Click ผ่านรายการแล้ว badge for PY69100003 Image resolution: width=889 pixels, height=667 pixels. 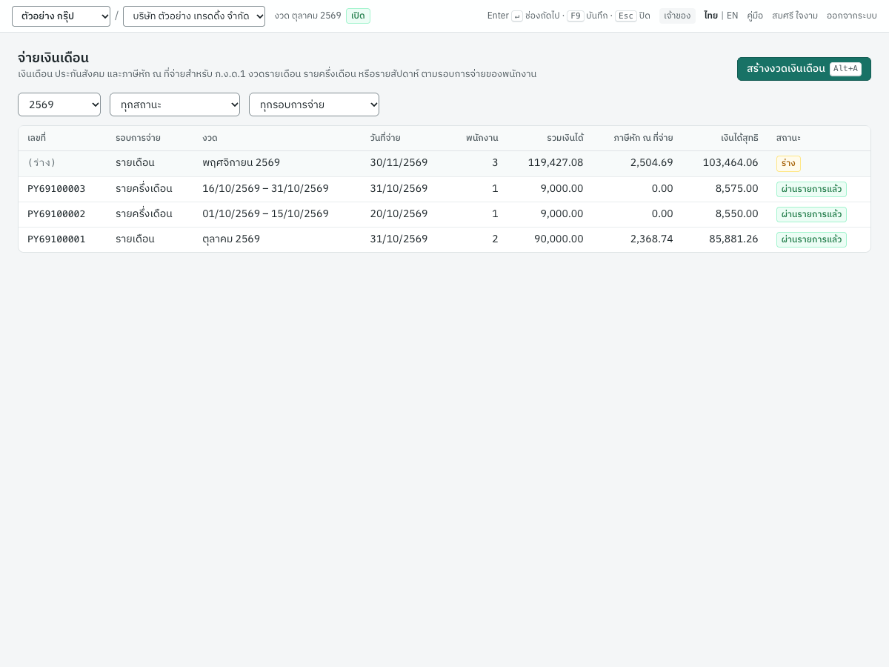click(811, 189)
